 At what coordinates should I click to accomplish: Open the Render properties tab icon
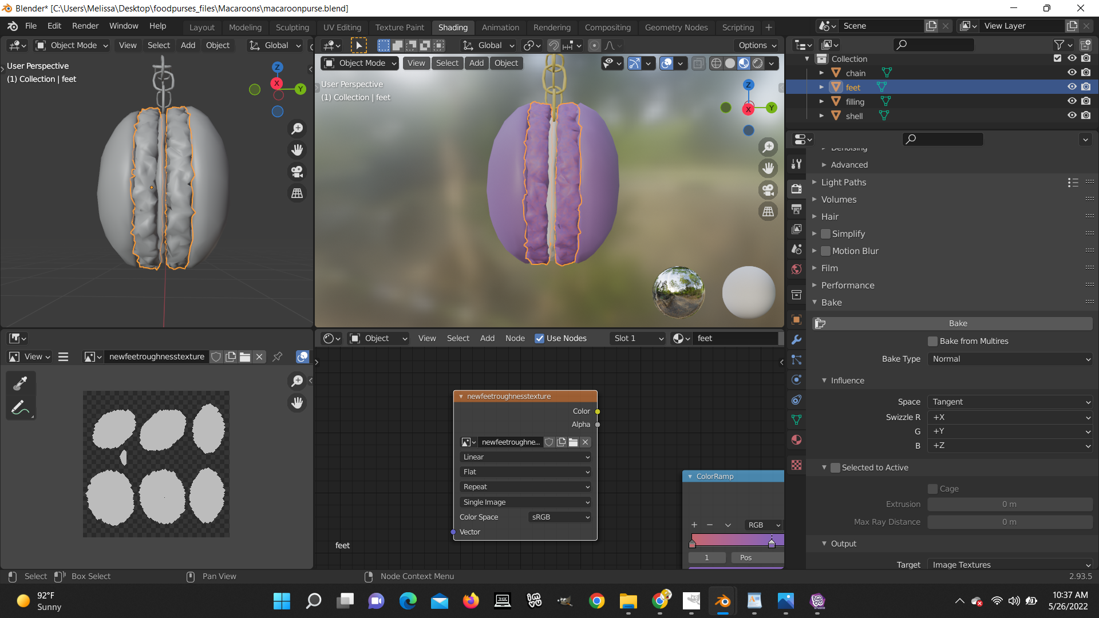tap(796, 188)
